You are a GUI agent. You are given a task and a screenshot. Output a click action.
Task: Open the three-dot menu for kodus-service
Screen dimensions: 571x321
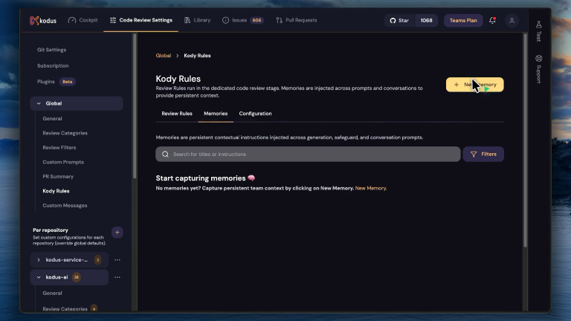(x=117, y=260)
